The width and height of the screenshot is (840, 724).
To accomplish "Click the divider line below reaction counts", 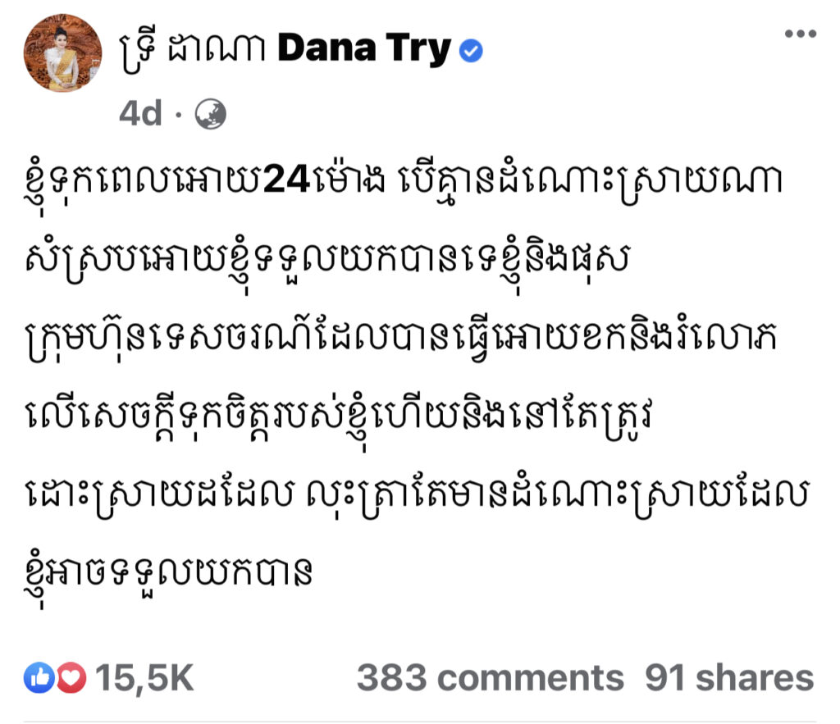I will [420, 721].
